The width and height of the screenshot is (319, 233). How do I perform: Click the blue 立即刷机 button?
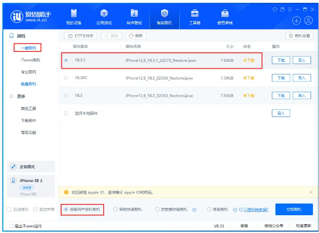(x=294, y=210)
